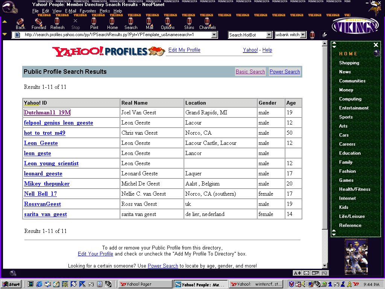The image size is (385, 289).
Task: Switch to the Yahoo!: wintercf taskbar window
Action: point(256,284)
